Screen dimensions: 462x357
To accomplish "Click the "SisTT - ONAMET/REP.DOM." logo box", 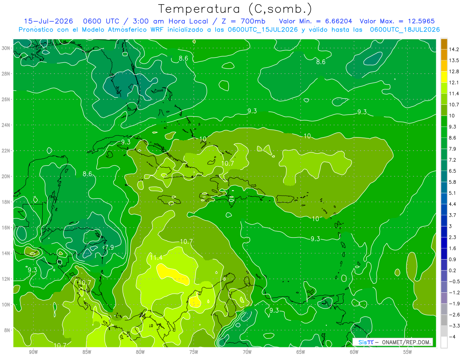I will [393, 342].
